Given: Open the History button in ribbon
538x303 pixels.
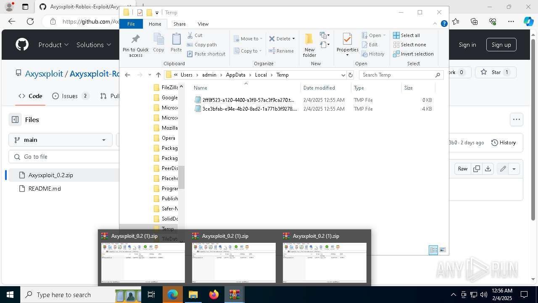Looking at the screenshot, I should click(372, 54).
